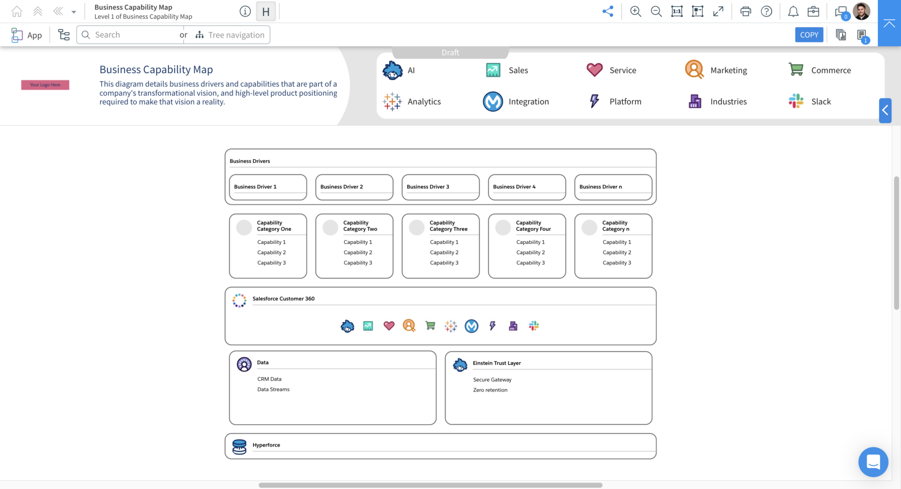Click the zoom-in magnifier icon
Image resolution: width=901 pixels, height=489 pixels.
pos(635,11)
